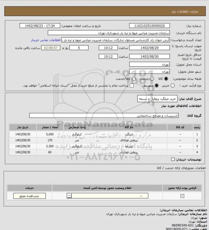Click the تاریخ نیاز column header
209x230 pixels.
pyautogui.click(x=23, y=127)
